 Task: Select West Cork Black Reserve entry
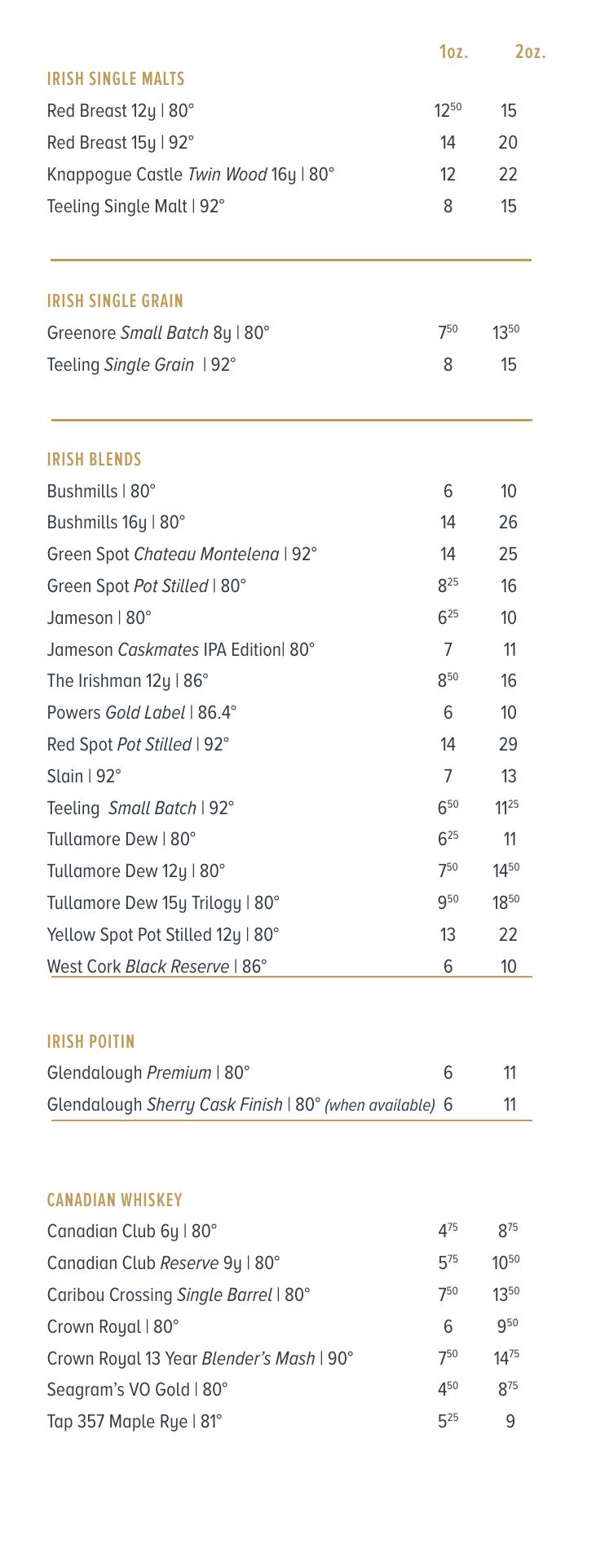[157, 967]
